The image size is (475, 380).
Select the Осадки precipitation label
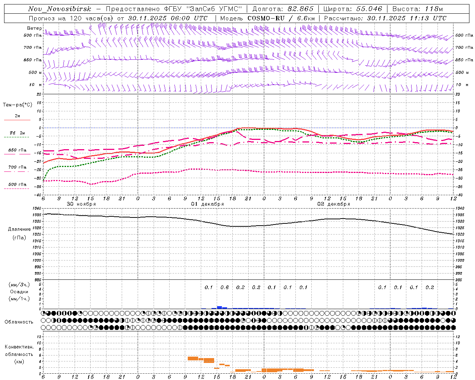[19, 292]
